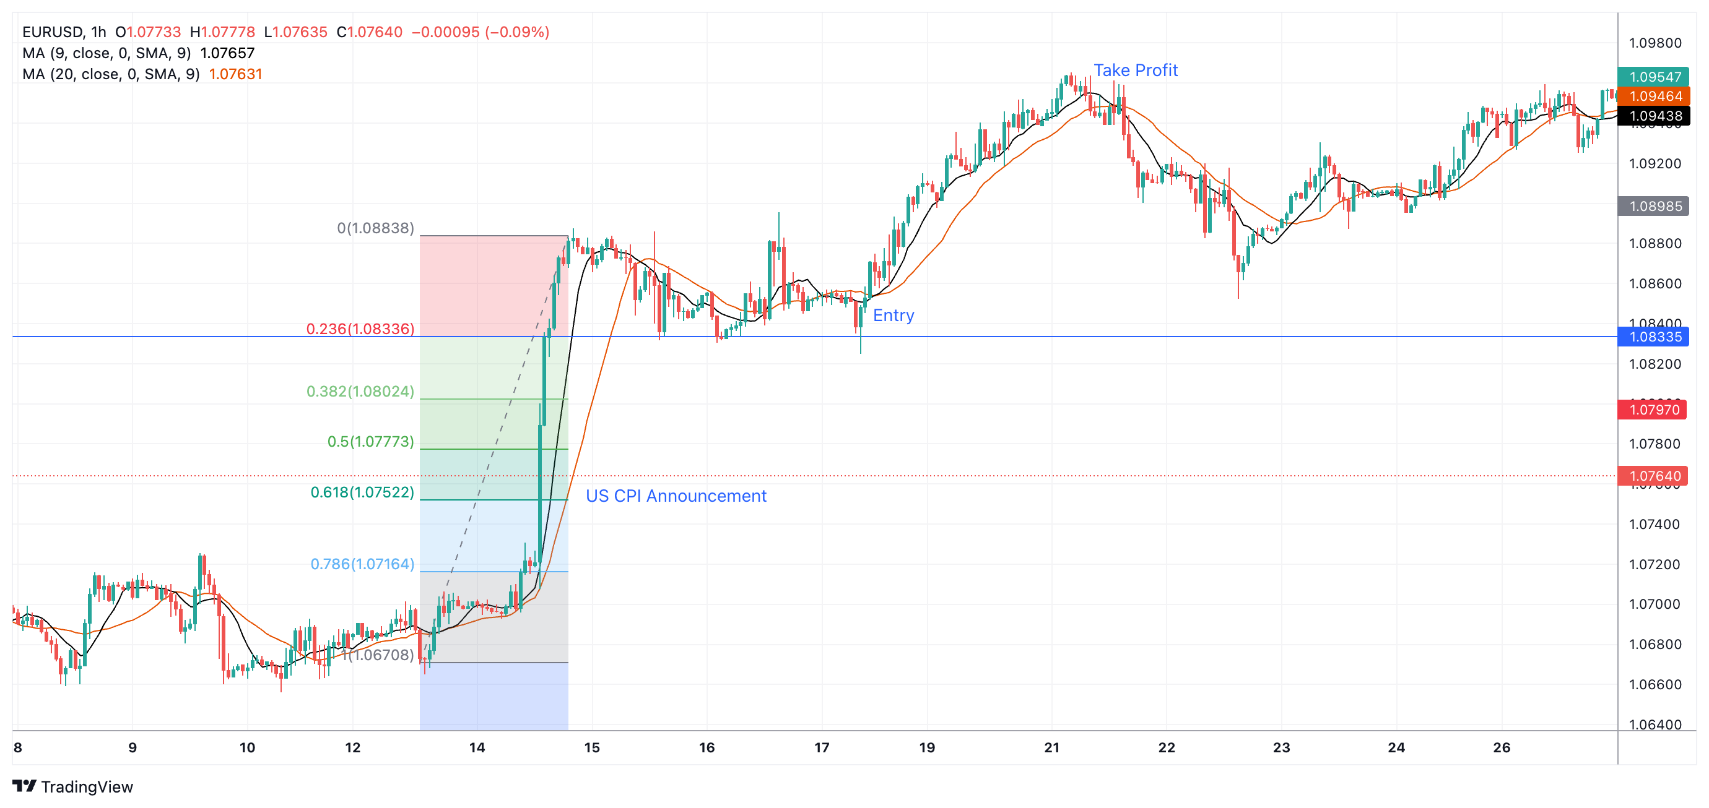The height and width of the screenshot is (808, 1709).
Task: Select the 0.618(1.07522) Fibonacci label
Action: [x=362, y=492]
